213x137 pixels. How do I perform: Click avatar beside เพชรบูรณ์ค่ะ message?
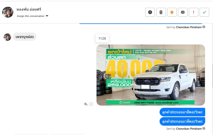pyautogui.click(x=7, y=37)
